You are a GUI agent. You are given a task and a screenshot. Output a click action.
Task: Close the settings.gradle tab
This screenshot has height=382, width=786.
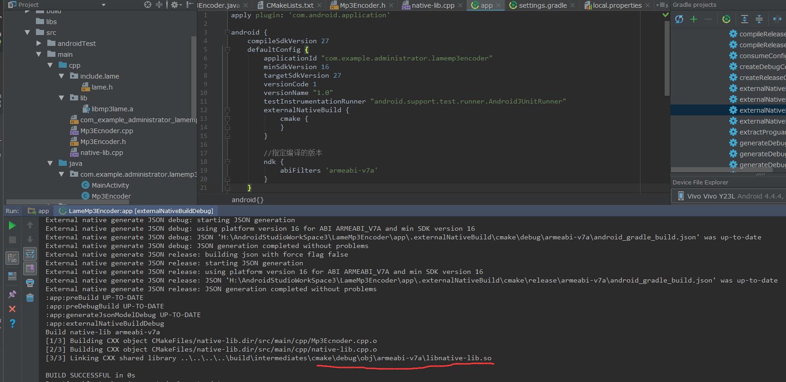(x=572, y=5)
